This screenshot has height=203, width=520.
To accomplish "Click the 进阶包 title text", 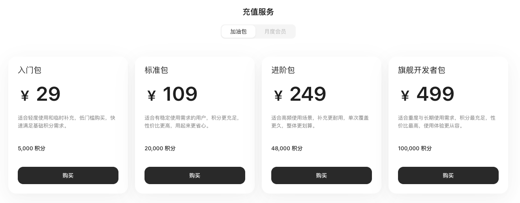I will pos(283,70).
